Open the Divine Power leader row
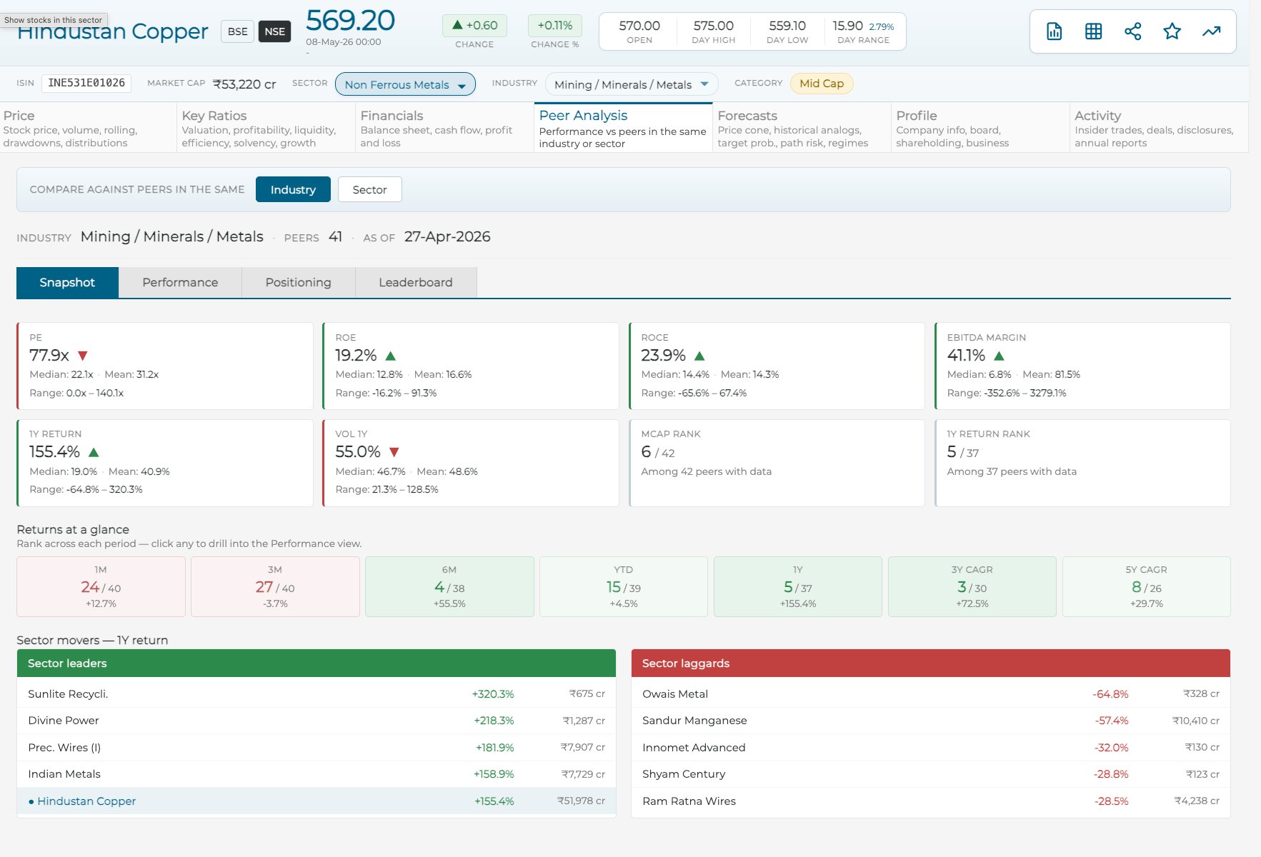Viewport: 1261px width, 857px height. (317, 721)
